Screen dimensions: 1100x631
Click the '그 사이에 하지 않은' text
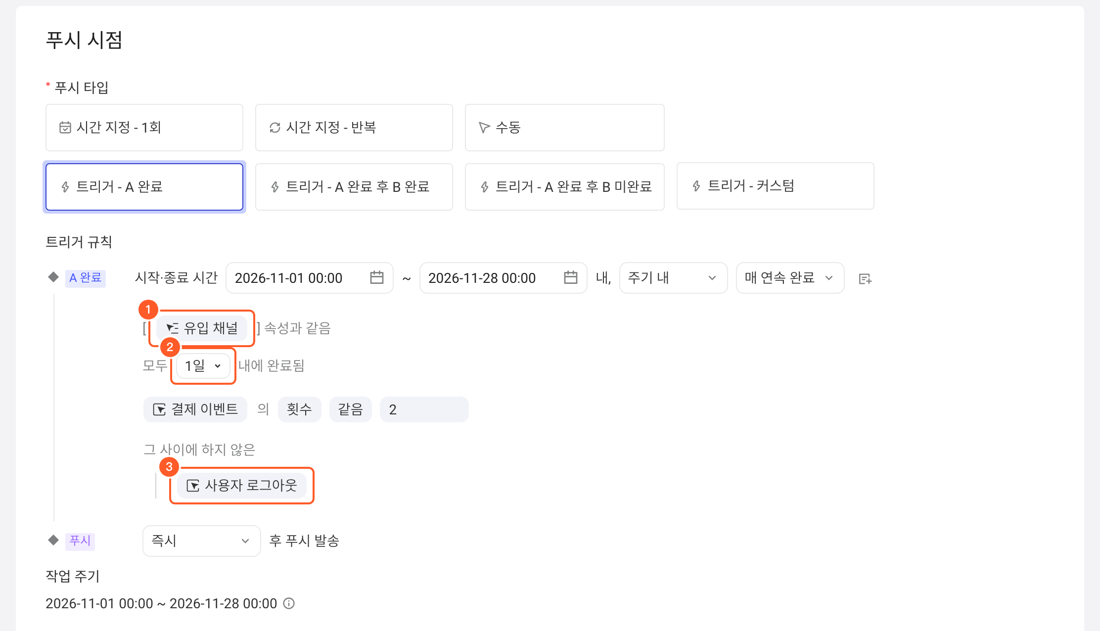click(199, 450)
